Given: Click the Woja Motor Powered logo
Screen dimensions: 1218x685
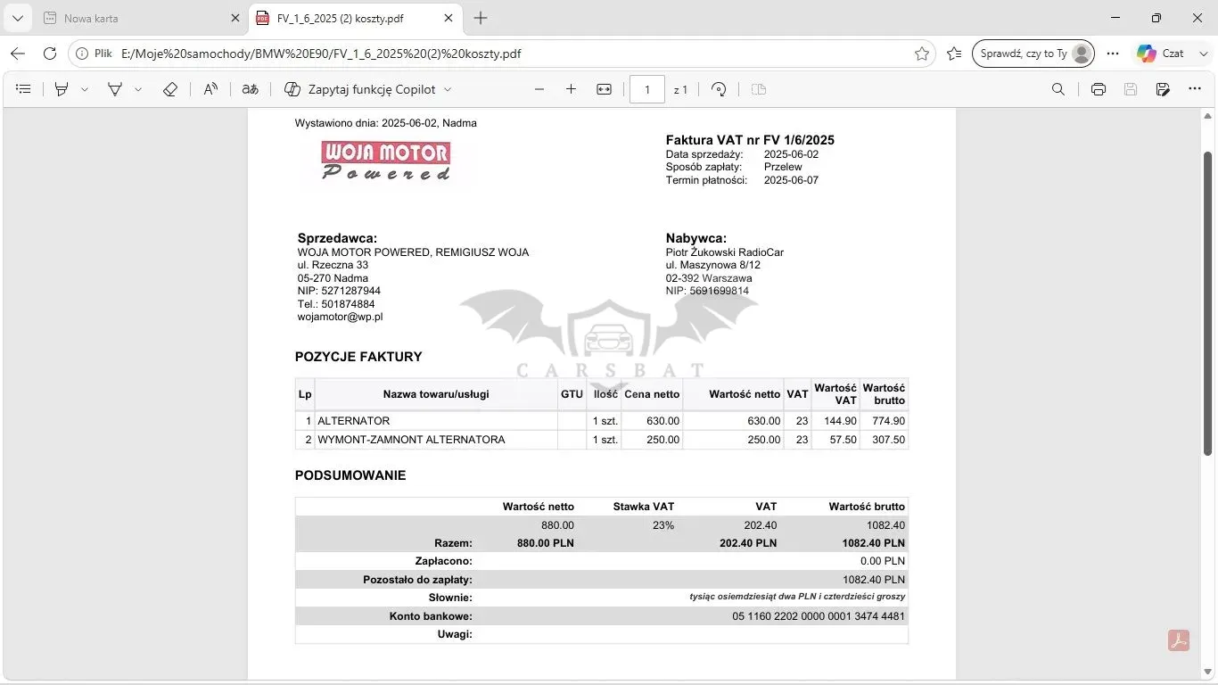Looking at the screenshot, I should pos(386,161).
